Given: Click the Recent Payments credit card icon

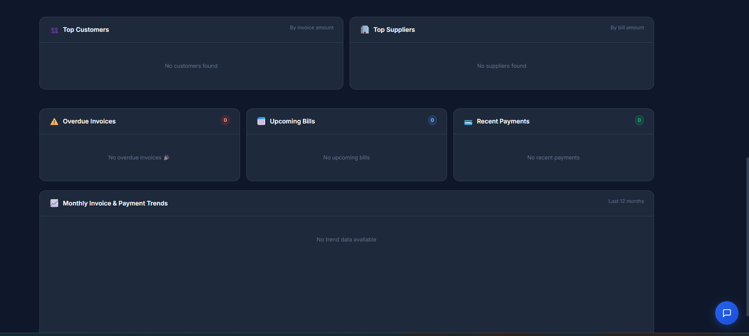Looking at the screenshot, I should 468,122.
